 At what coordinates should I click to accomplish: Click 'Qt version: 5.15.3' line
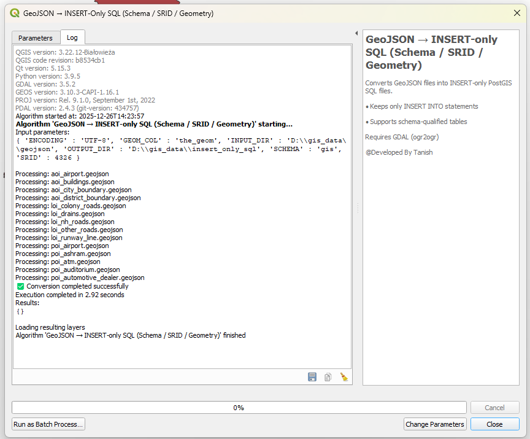pos(43,68)
